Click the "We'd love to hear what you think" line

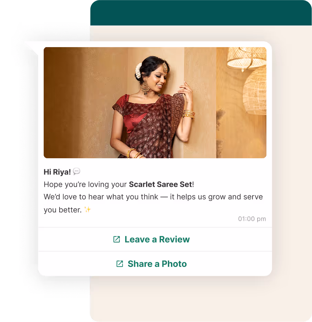click(x=101, y=197)
